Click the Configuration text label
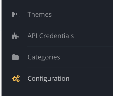The height and width of the screenshot is (96, 113). point(48,79)
